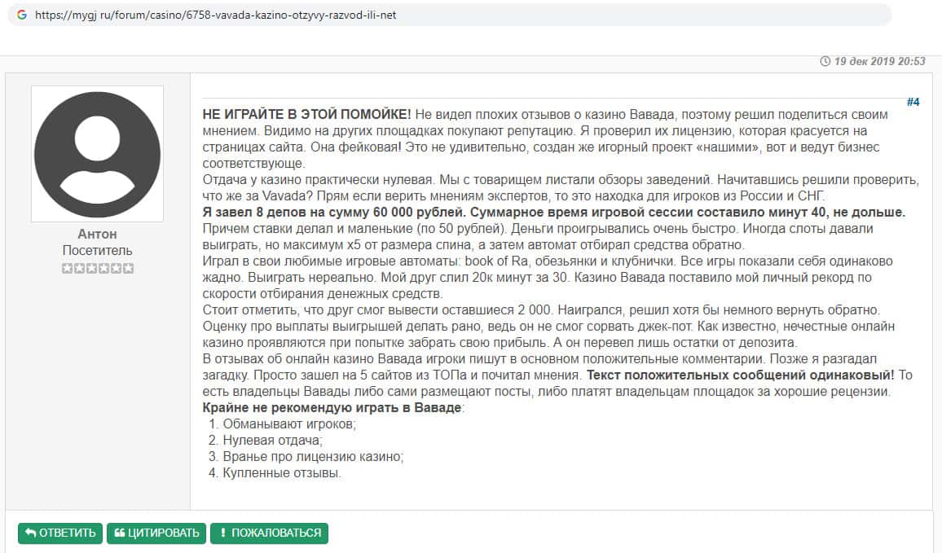The image size is (942, 553).
Task: Click list item Купленные отзывы
Action: [x=282, y=472]
